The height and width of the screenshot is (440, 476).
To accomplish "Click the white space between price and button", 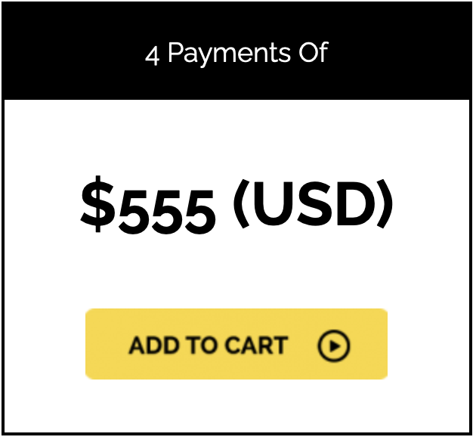I will (x=236, y=272).
